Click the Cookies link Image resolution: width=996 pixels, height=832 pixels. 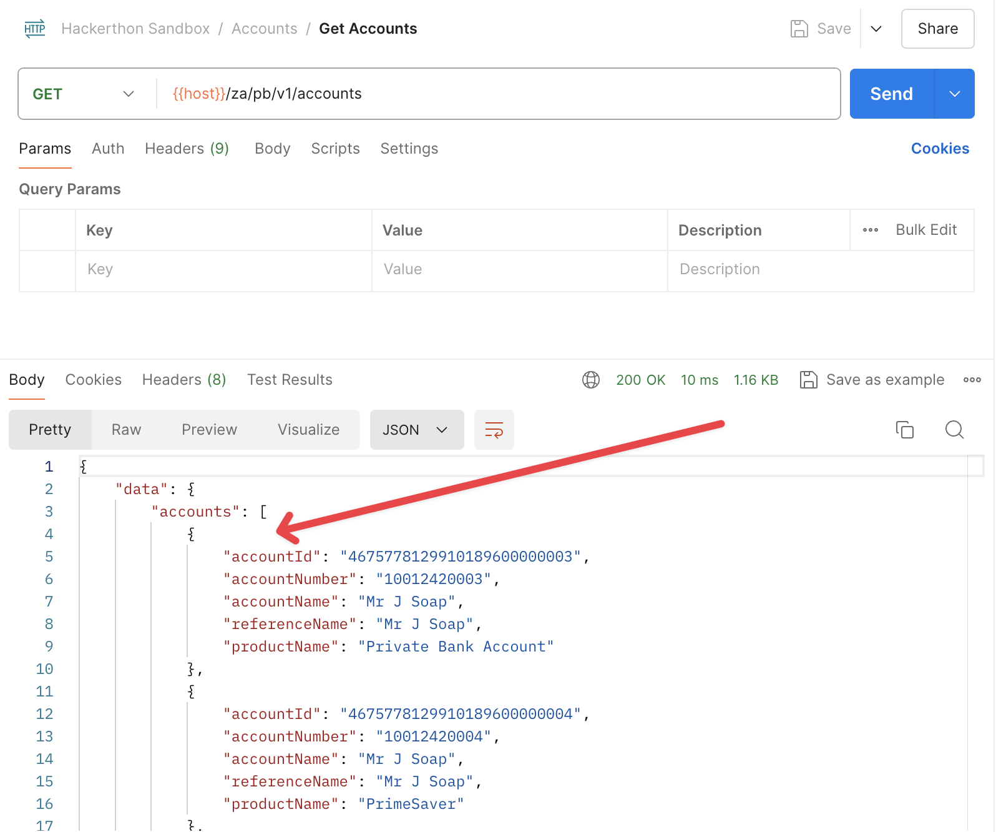[x=939, y=149]
